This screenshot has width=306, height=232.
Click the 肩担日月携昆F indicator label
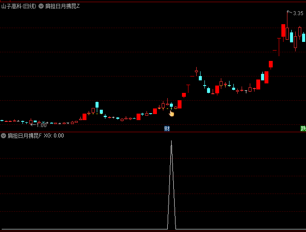pos(25,136)
